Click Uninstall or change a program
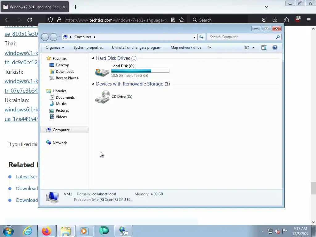Image resolution: width=316 pixels, height=237 pixels. point(137,48)
